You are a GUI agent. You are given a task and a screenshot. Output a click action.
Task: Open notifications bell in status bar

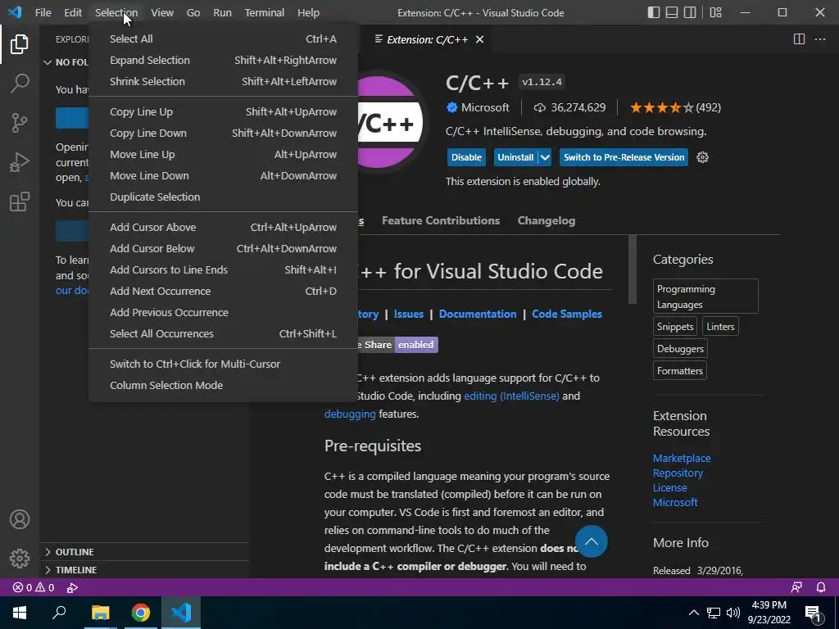821,587
